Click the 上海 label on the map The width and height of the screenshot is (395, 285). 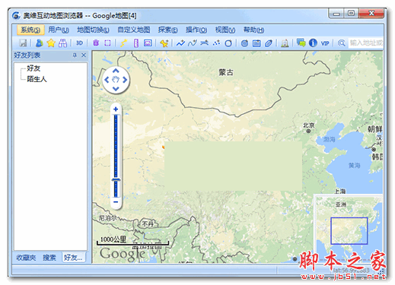[340, 192]
